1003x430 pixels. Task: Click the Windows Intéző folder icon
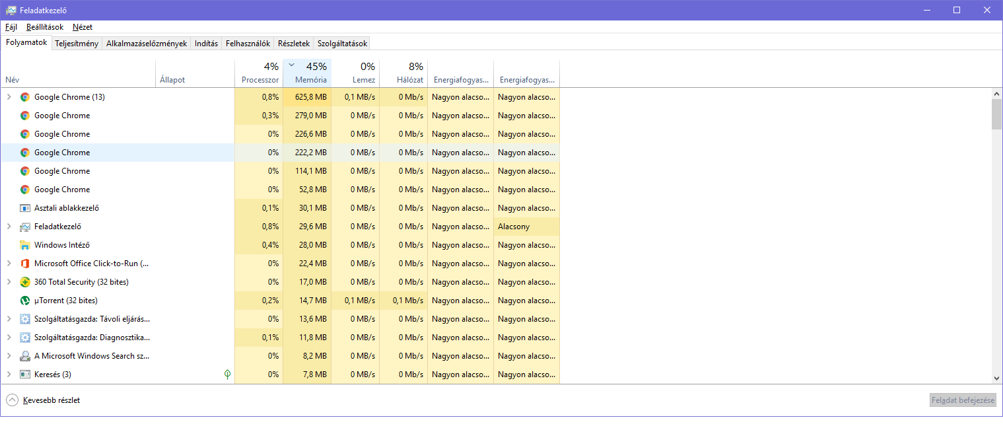25,245
